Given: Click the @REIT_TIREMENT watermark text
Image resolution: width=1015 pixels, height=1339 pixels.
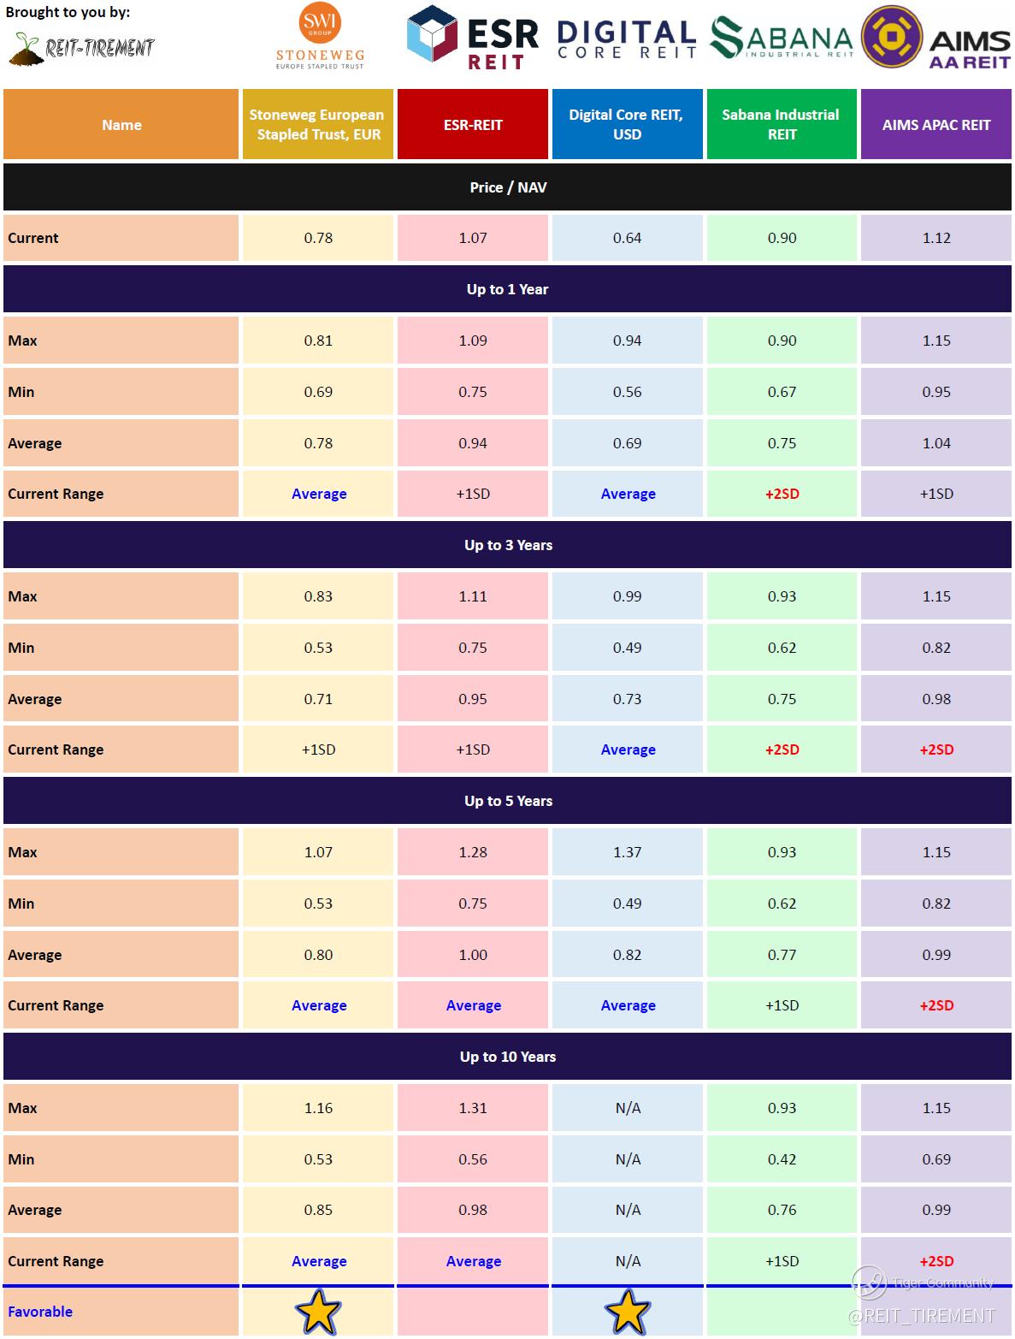Looking at the screenshot, I should click(x=922, y=1315).
